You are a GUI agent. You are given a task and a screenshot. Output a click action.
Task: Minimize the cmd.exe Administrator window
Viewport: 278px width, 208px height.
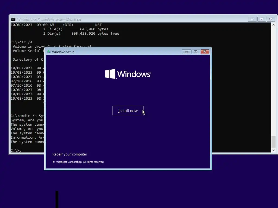[x=252, y=19]
